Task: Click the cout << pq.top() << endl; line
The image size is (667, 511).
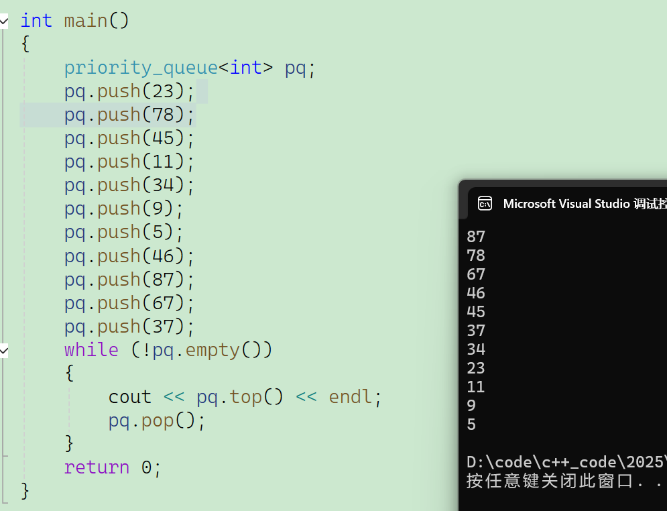Action: tap(245, 397)
